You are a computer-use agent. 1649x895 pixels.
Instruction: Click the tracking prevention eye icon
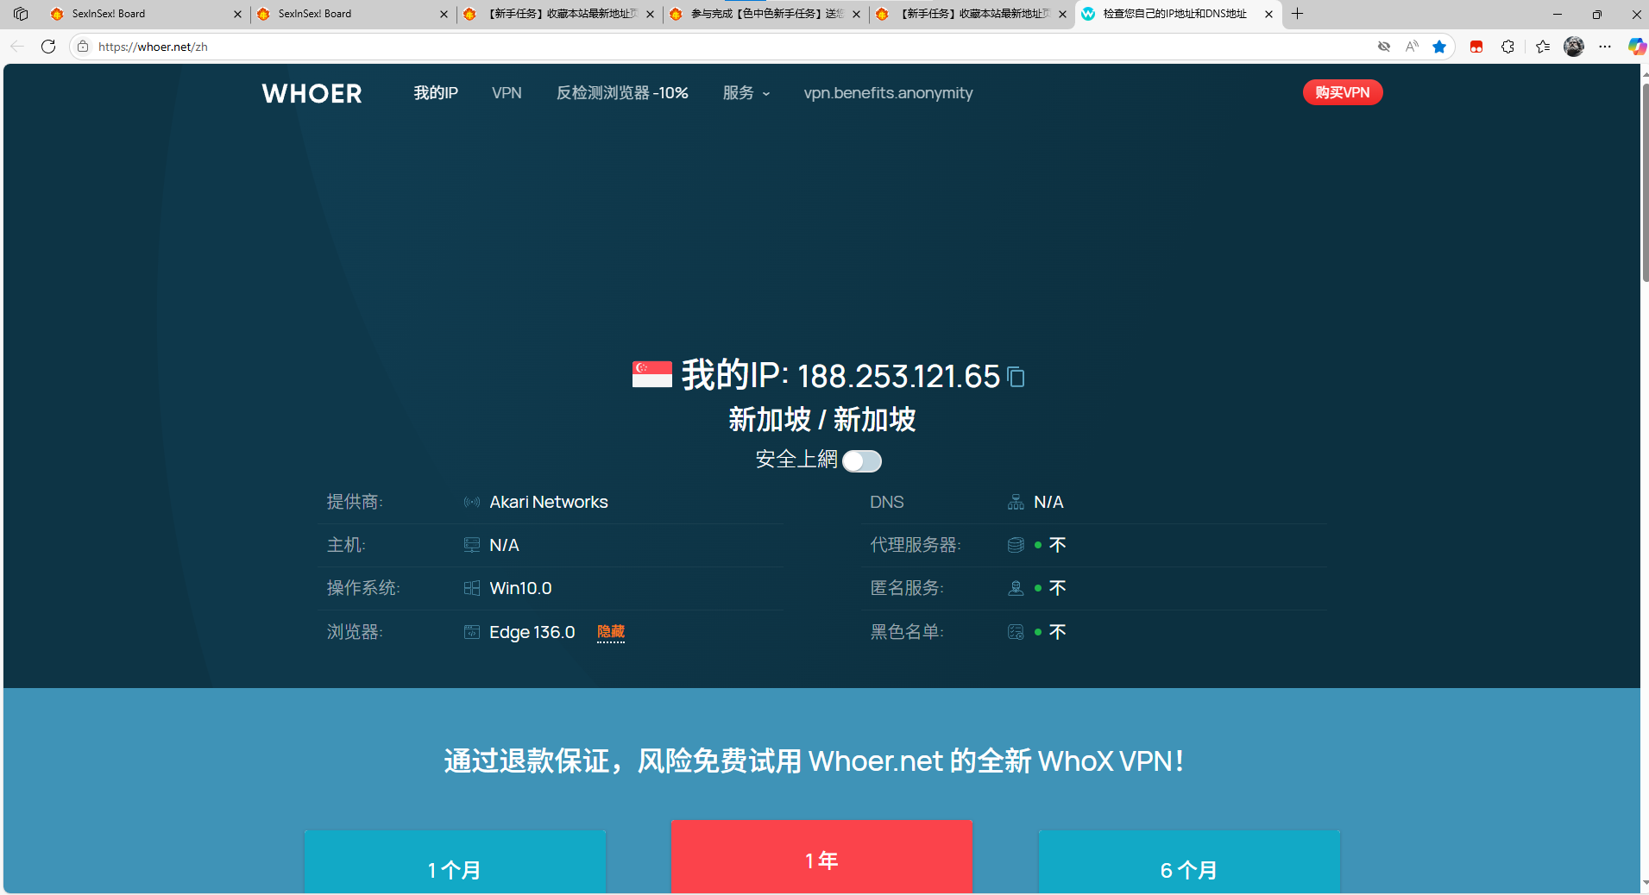[x=1384, y=47]
